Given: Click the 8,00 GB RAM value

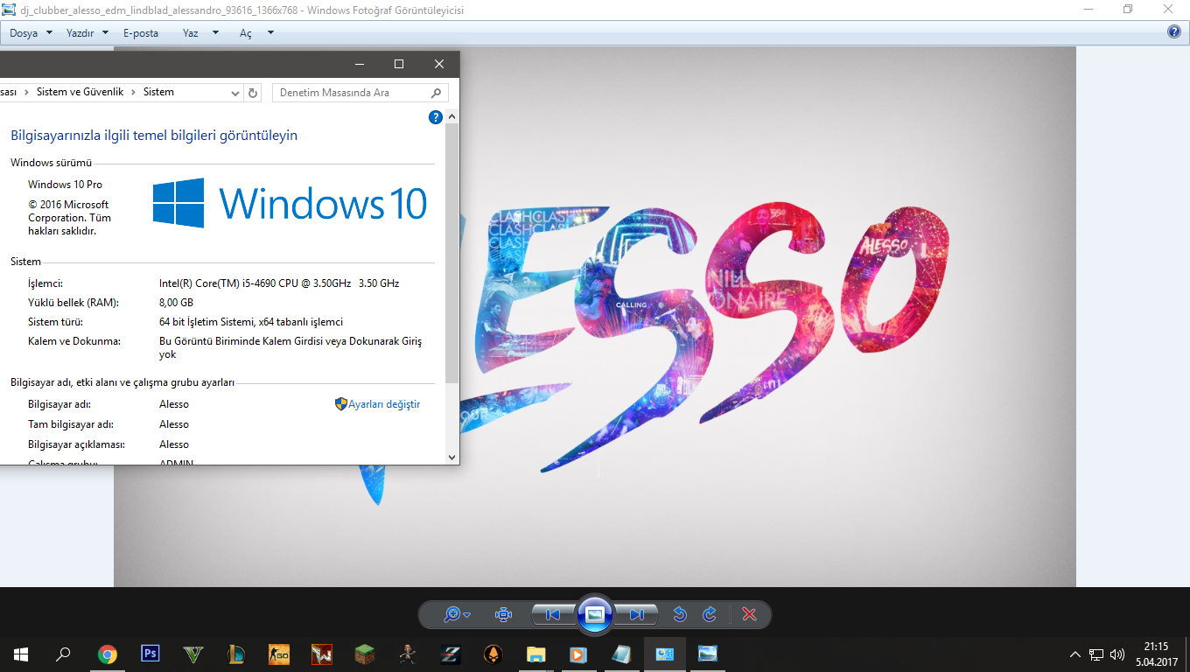Looking at the screenshot, I should coord(176,303).
